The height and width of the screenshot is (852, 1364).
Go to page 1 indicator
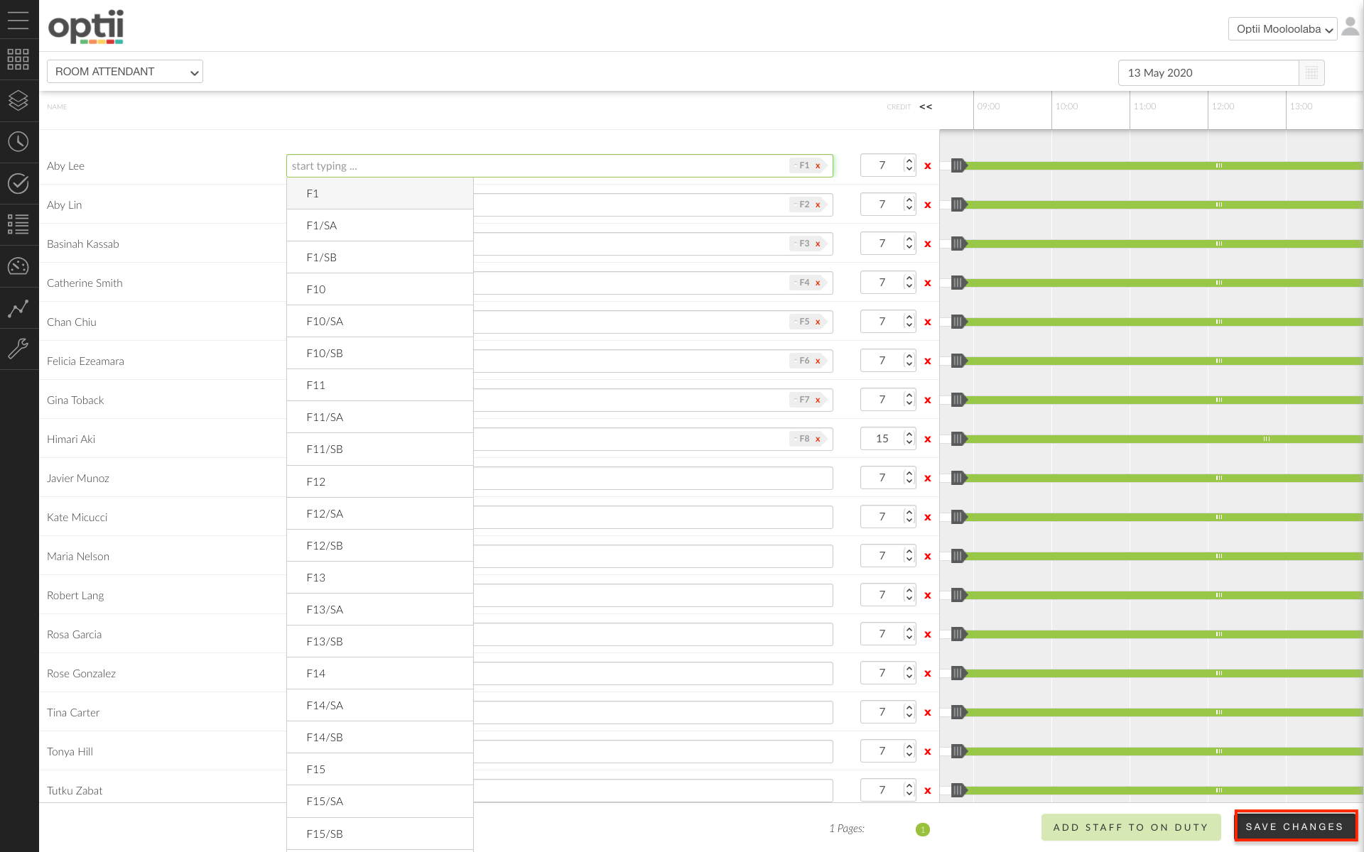click(923, 829)
